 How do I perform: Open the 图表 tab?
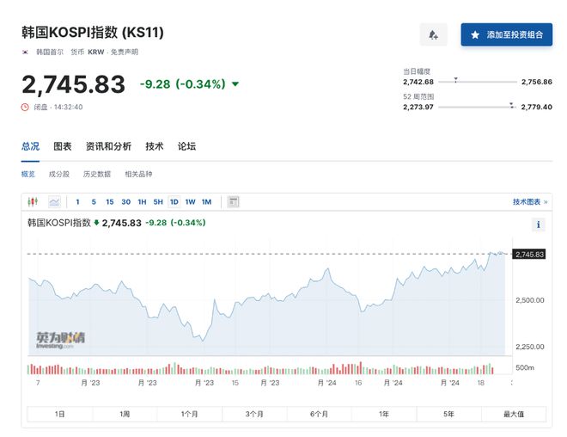coord(63,146)
